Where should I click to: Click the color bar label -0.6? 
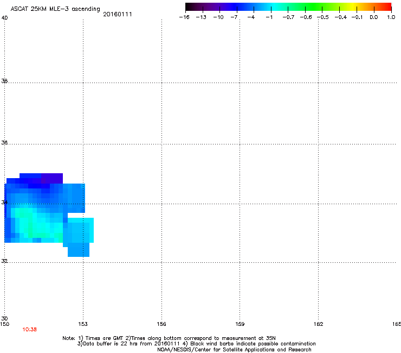pos(306,17)
